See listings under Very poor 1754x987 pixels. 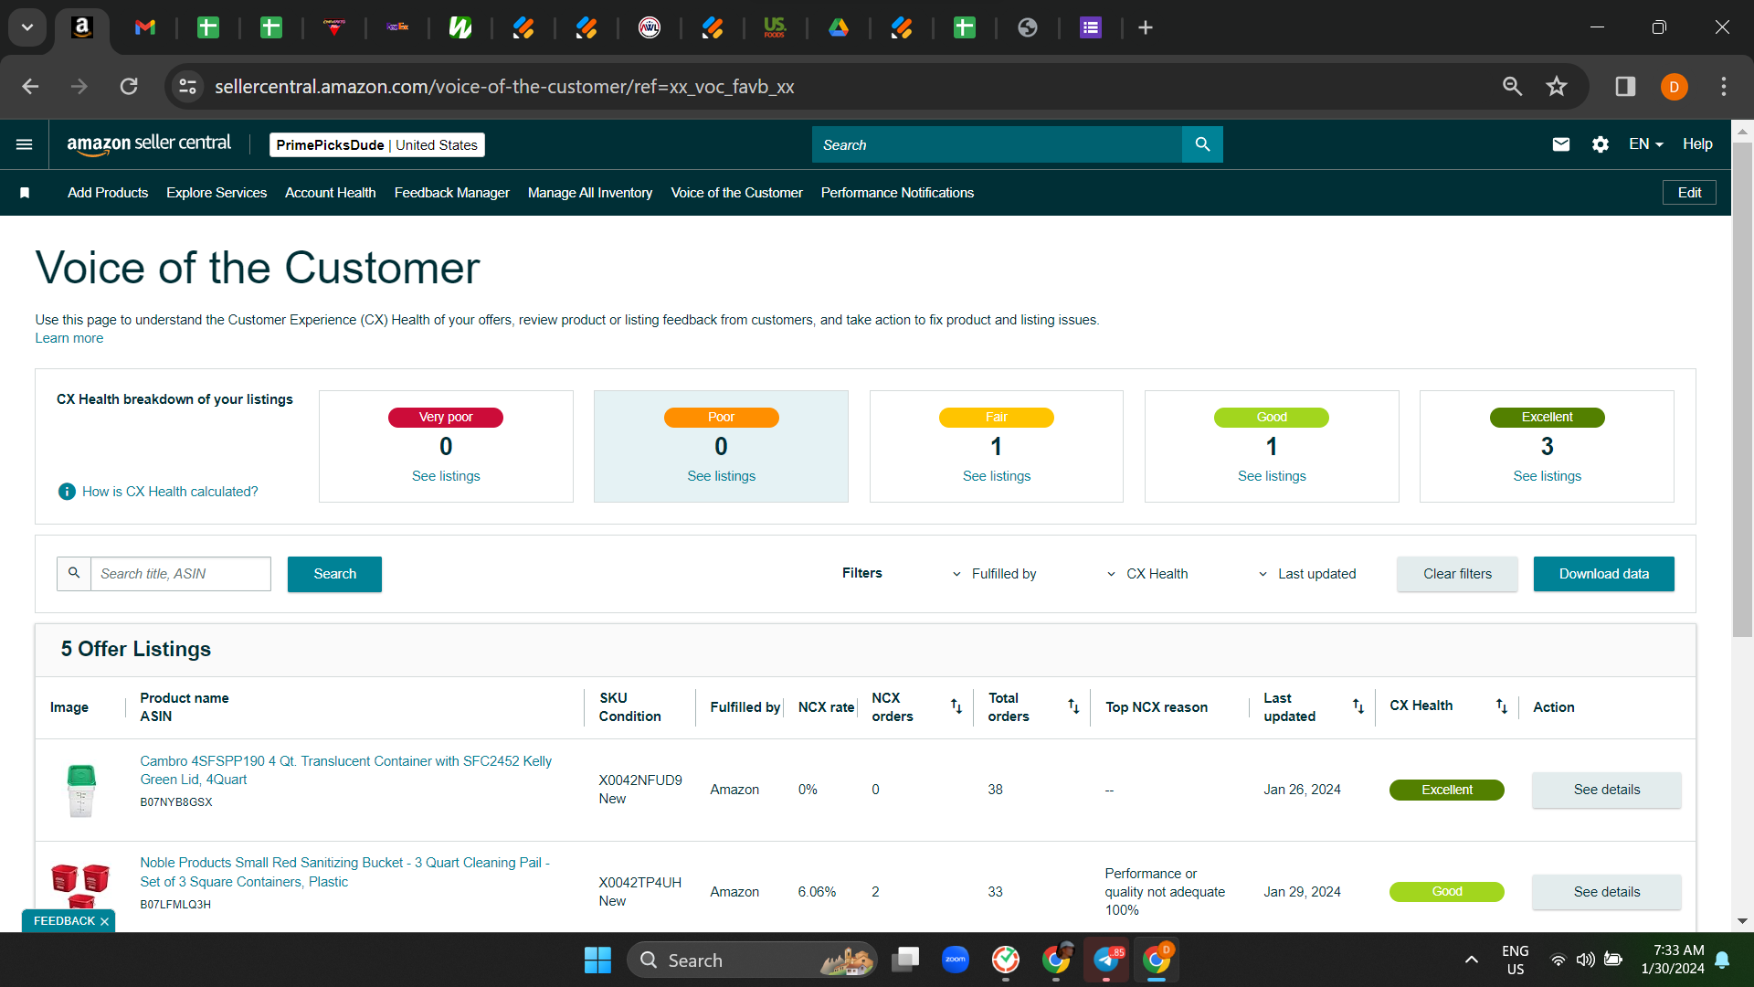(x=446, y=476)
